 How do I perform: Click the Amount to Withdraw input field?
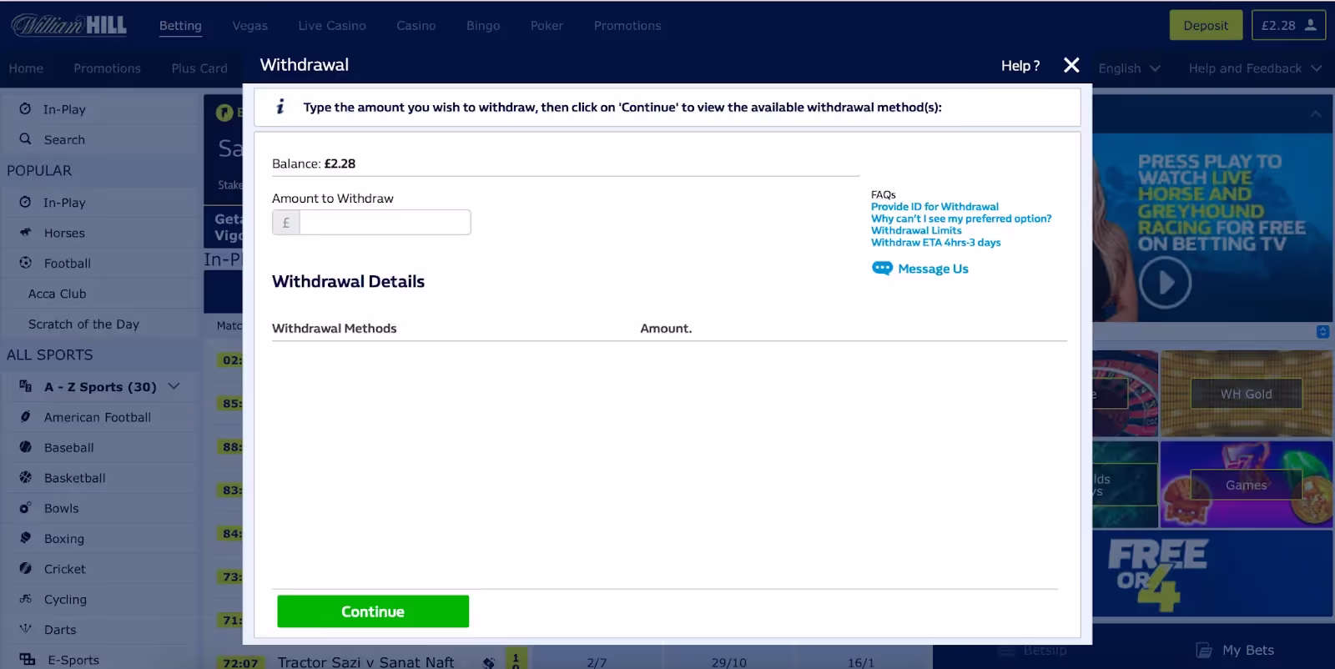pos(385,223)
